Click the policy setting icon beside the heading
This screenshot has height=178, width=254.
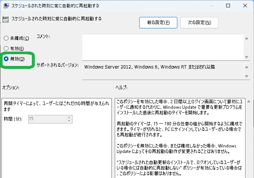tap(6, 19)
